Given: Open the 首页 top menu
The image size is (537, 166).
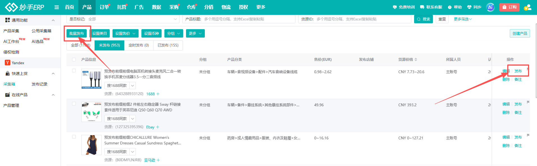Looking at the screenshot, I should tap(70, 7).
